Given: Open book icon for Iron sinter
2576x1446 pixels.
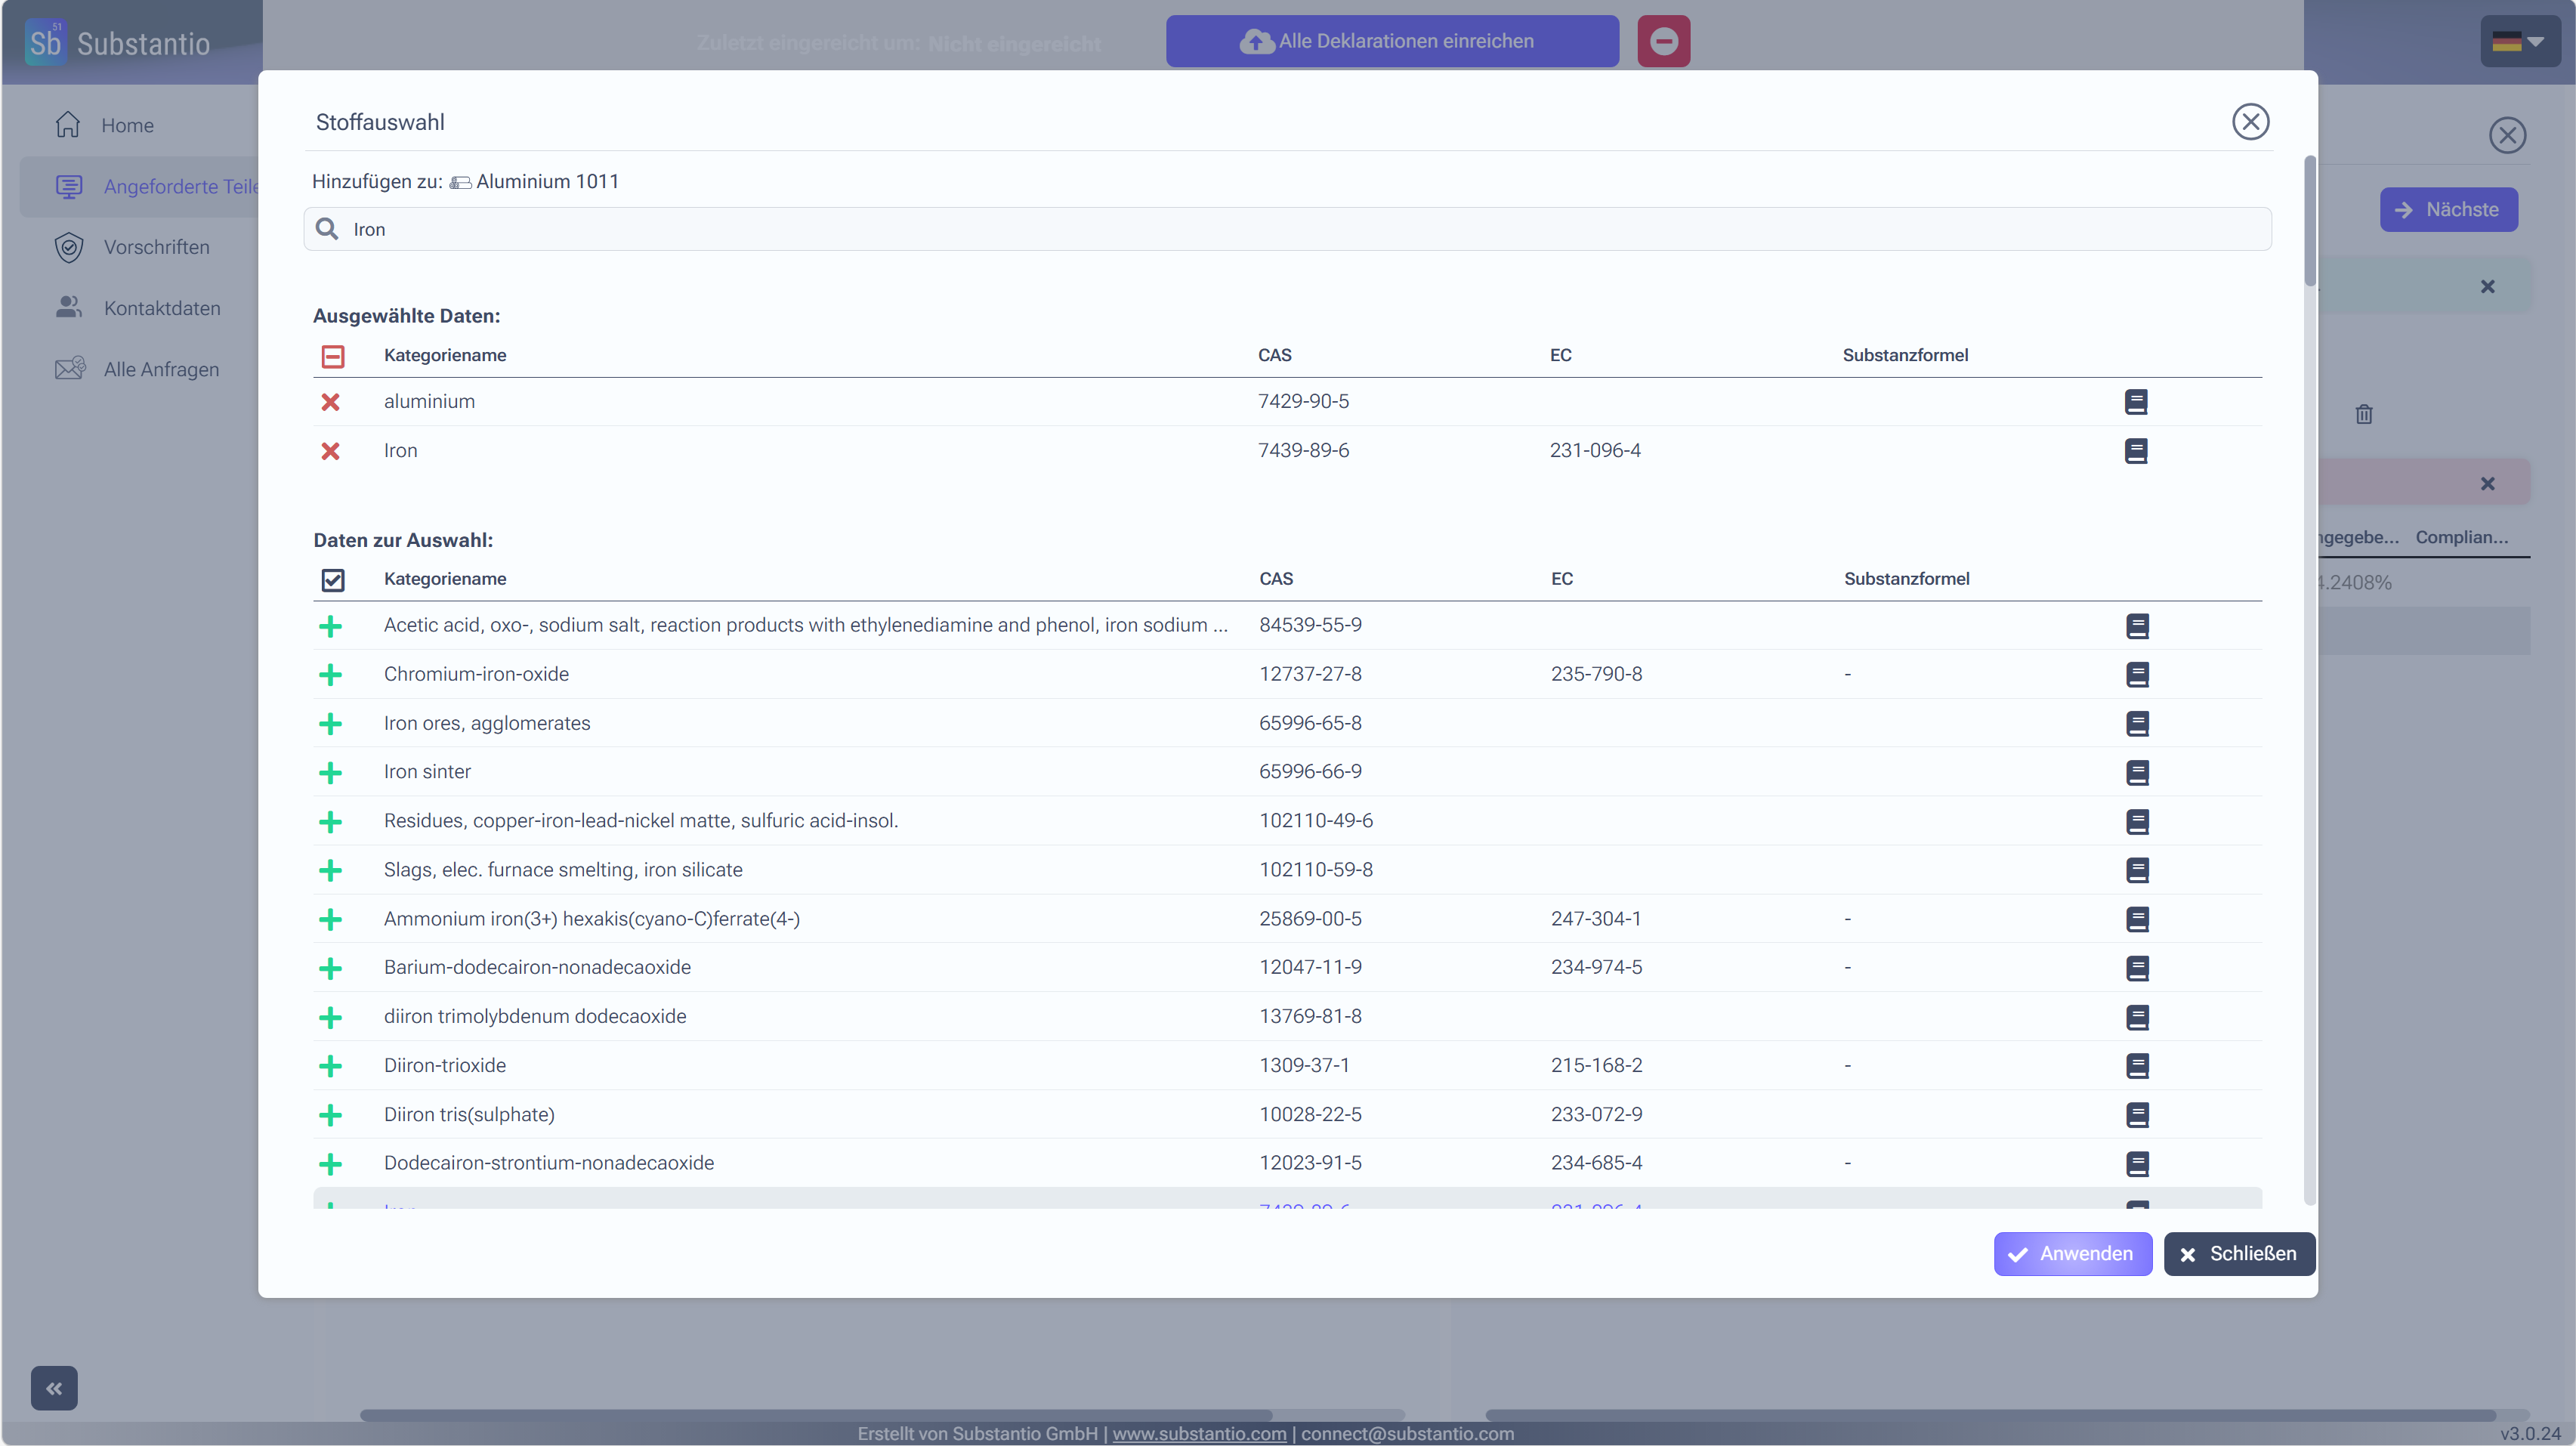Looking at the screenshot, I should pos(2137,773).
